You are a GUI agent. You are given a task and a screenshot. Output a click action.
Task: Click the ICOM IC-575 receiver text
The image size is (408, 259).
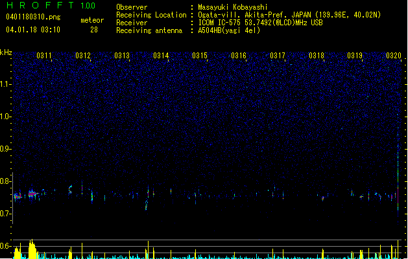tap(260, 23)
